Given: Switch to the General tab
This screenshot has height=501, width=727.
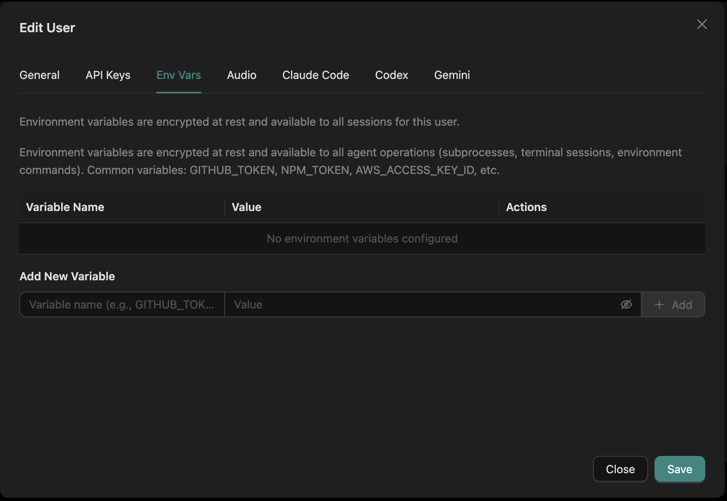Looking at the screenshot, I should [39, 75].
